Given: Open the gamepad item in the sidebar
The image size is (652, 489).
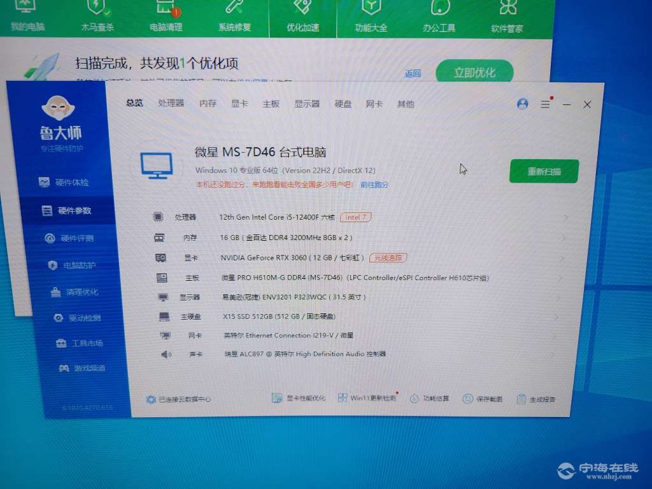Looking at the screenshot, I should tap(82, 369).
